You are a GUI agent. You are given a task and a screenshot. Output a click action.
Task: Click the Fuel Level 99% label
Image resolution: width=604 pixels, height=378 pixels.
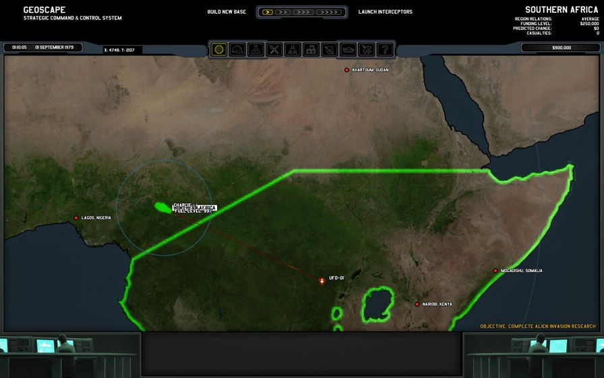click(x=193, y=211)
